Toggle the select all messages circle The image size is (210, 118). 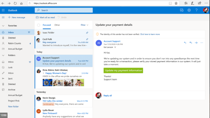pyautogui.click(x=38, y=25)
